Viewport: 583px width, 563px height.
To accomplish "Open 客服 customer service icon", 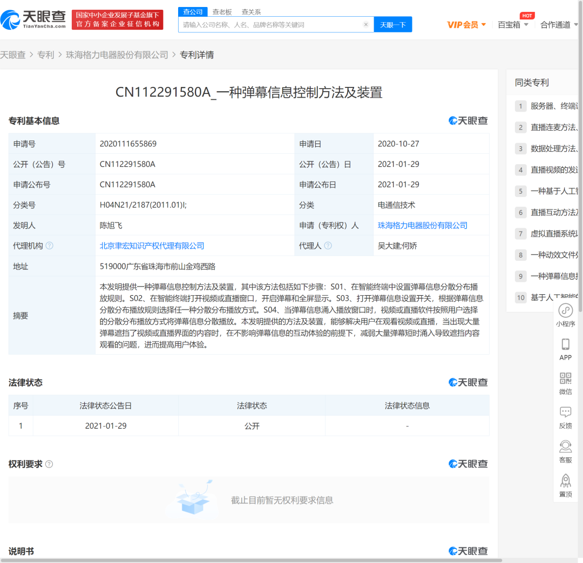I will (565, 446).
